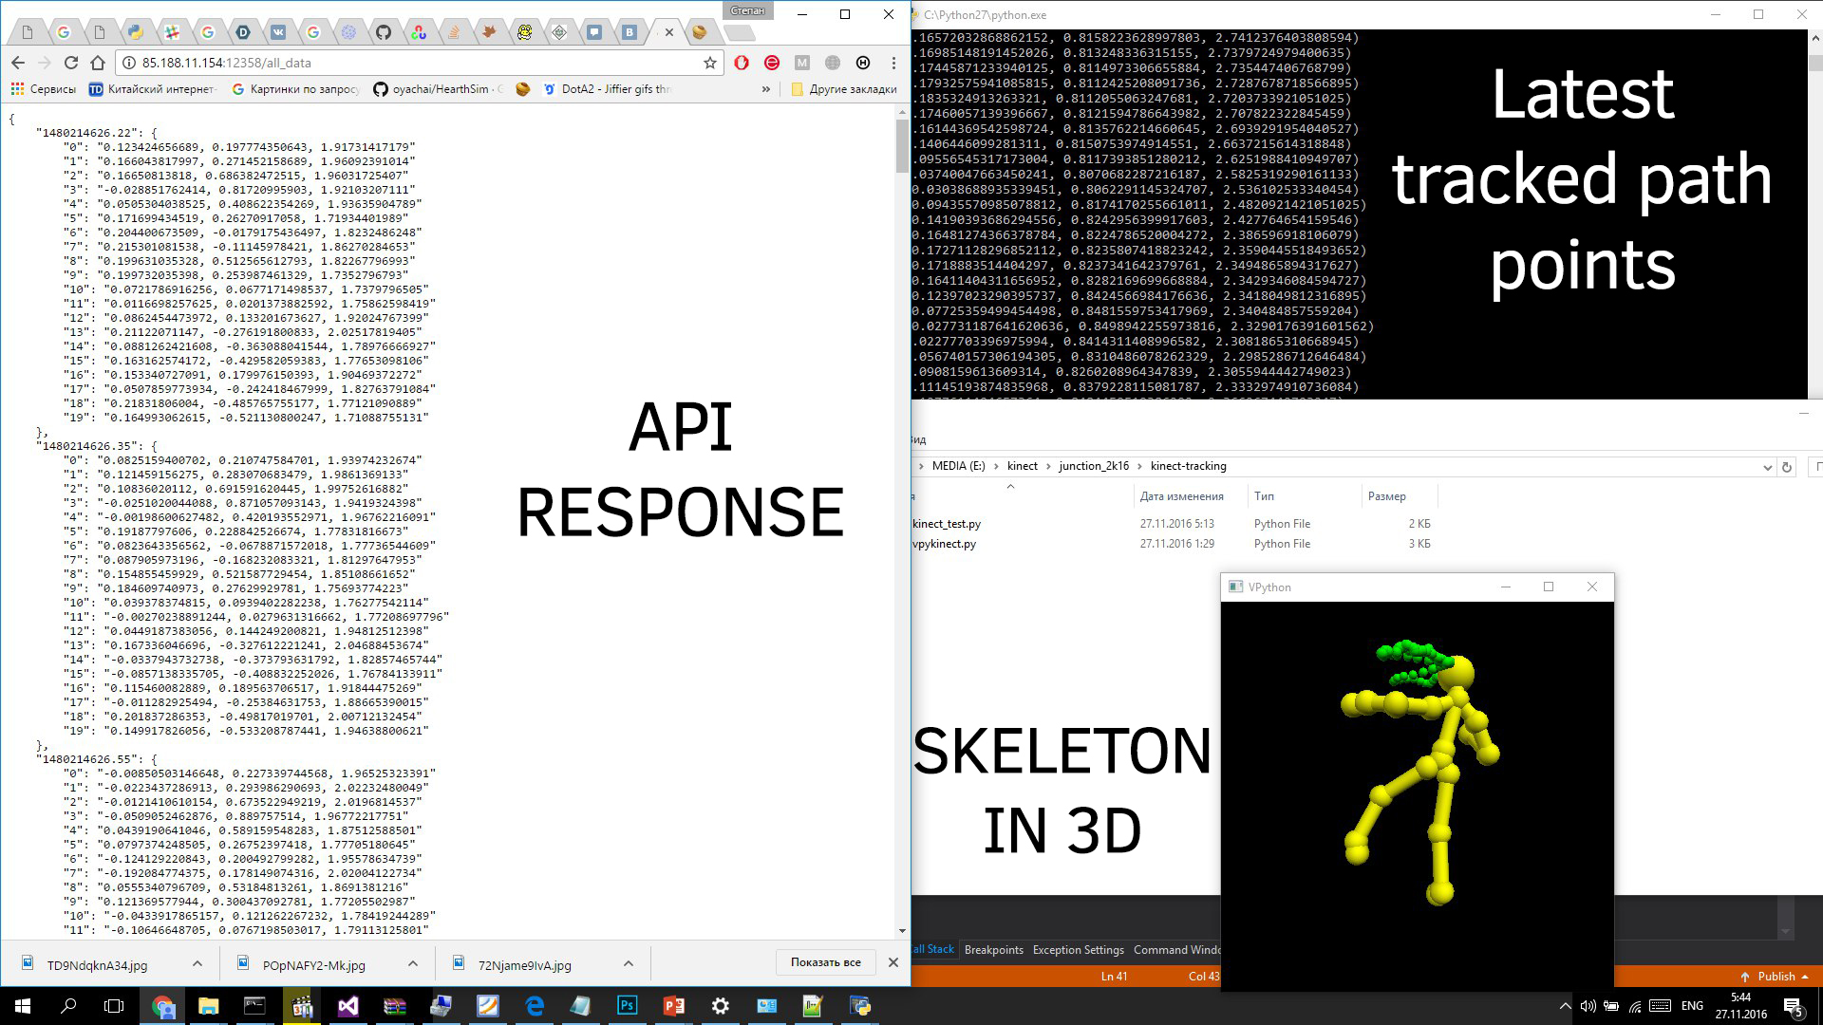The image size is (1823, 1025).
Task: Open options for TD9NdqknA34.jpg download
Action: [197, 963]
